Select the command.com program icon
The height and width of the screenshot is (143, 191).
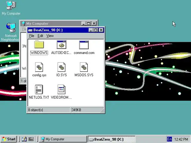click(84, 45)
